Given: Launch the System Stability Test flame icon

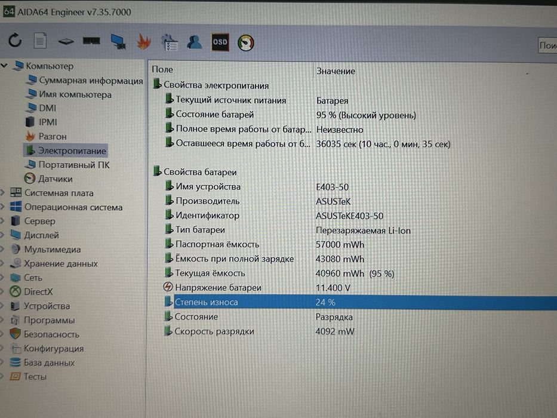Looking at the screenshot, I should tap(144, 42).
